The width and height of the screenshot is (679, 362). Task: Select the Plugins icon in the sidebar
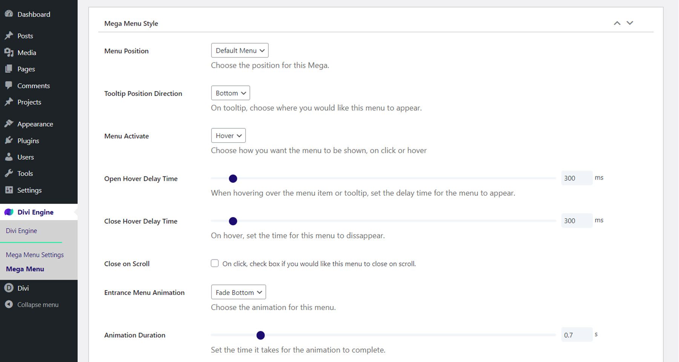click(x=9, y=140)
